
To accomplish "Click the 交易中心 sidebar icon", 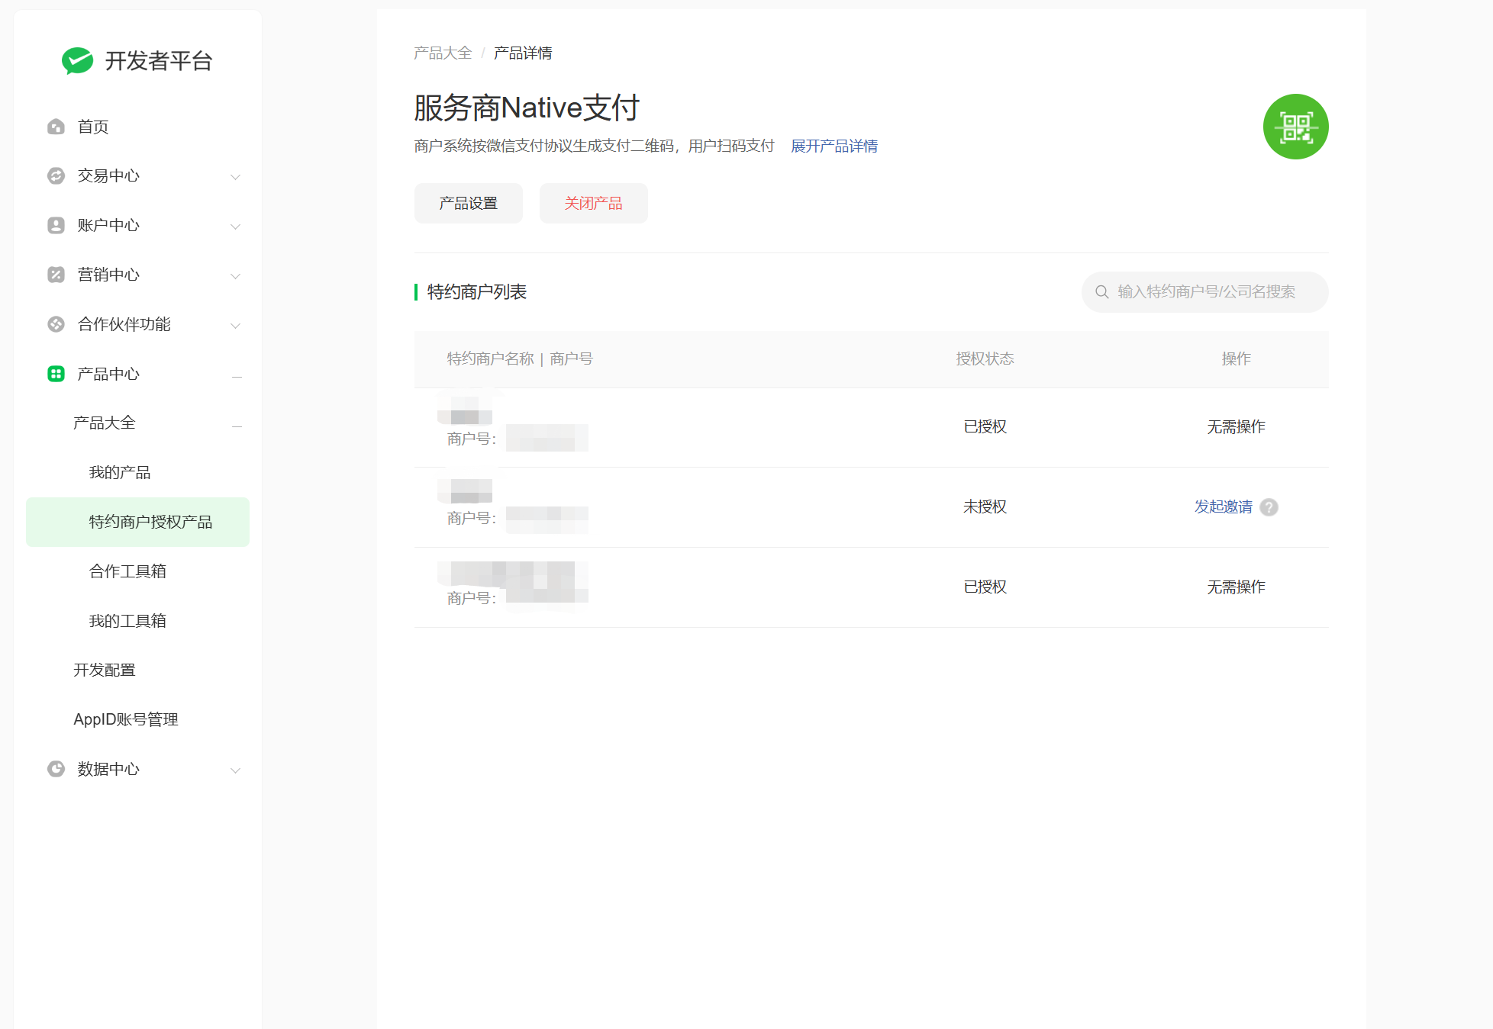I will (x=56, y=176).
